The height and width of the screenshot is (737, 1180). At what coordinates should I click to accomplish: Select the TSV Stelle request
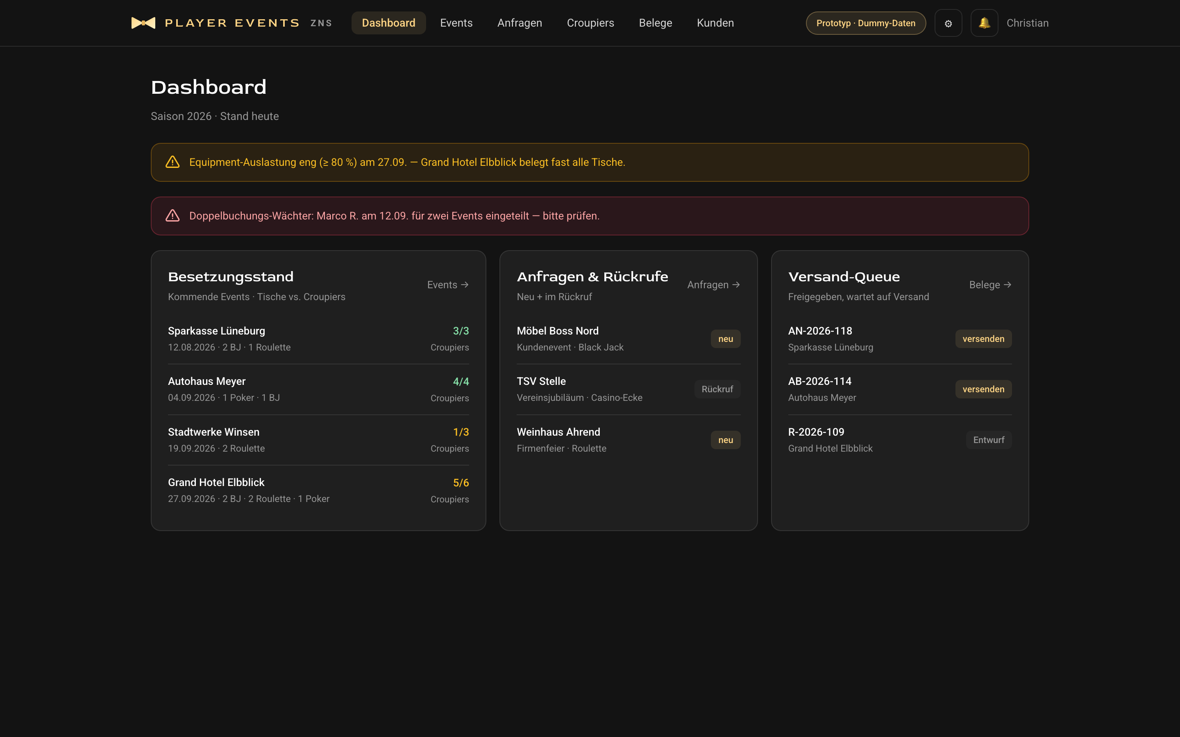click(x=628, y=389)
